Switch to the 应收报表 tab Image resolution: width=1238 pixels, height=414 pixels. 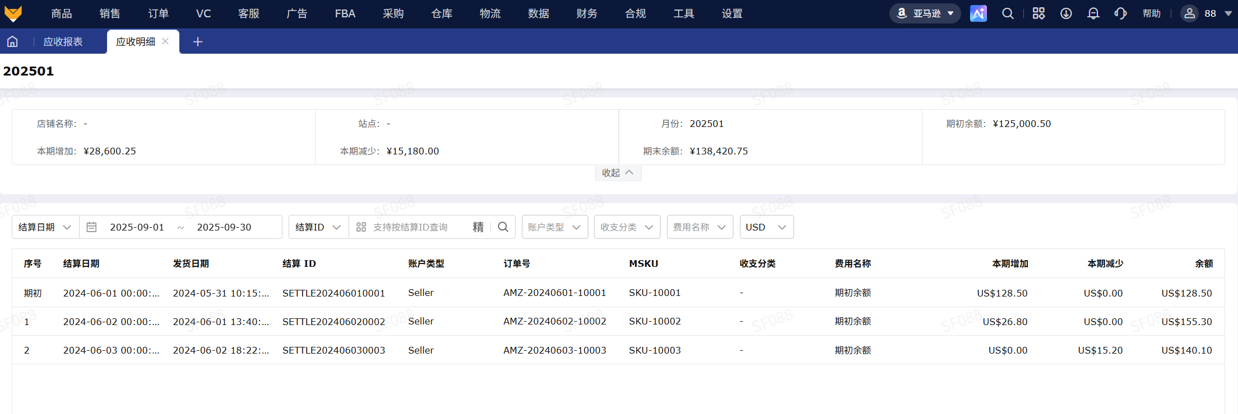tap(63, 41)
